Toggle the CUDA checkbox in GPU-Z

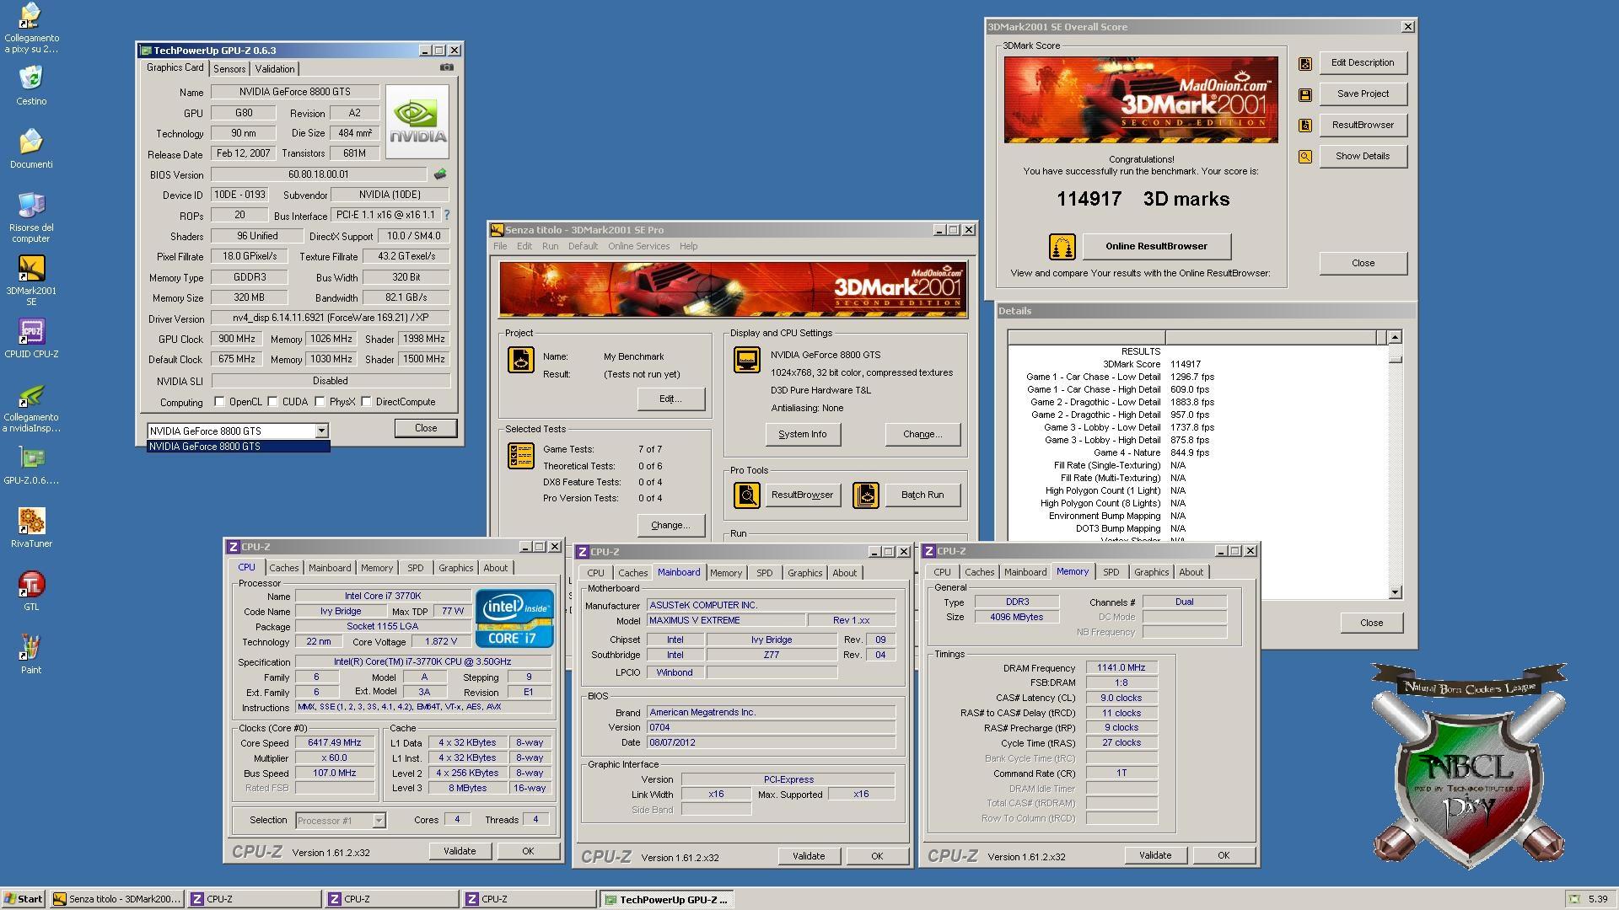click(272, 402)
